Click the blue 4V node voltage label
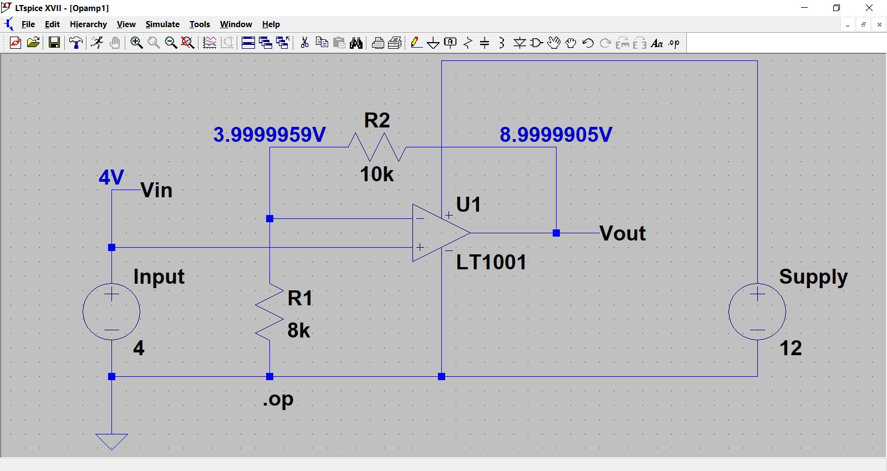Viewport: 887px width, 471px height. [111, 177]
